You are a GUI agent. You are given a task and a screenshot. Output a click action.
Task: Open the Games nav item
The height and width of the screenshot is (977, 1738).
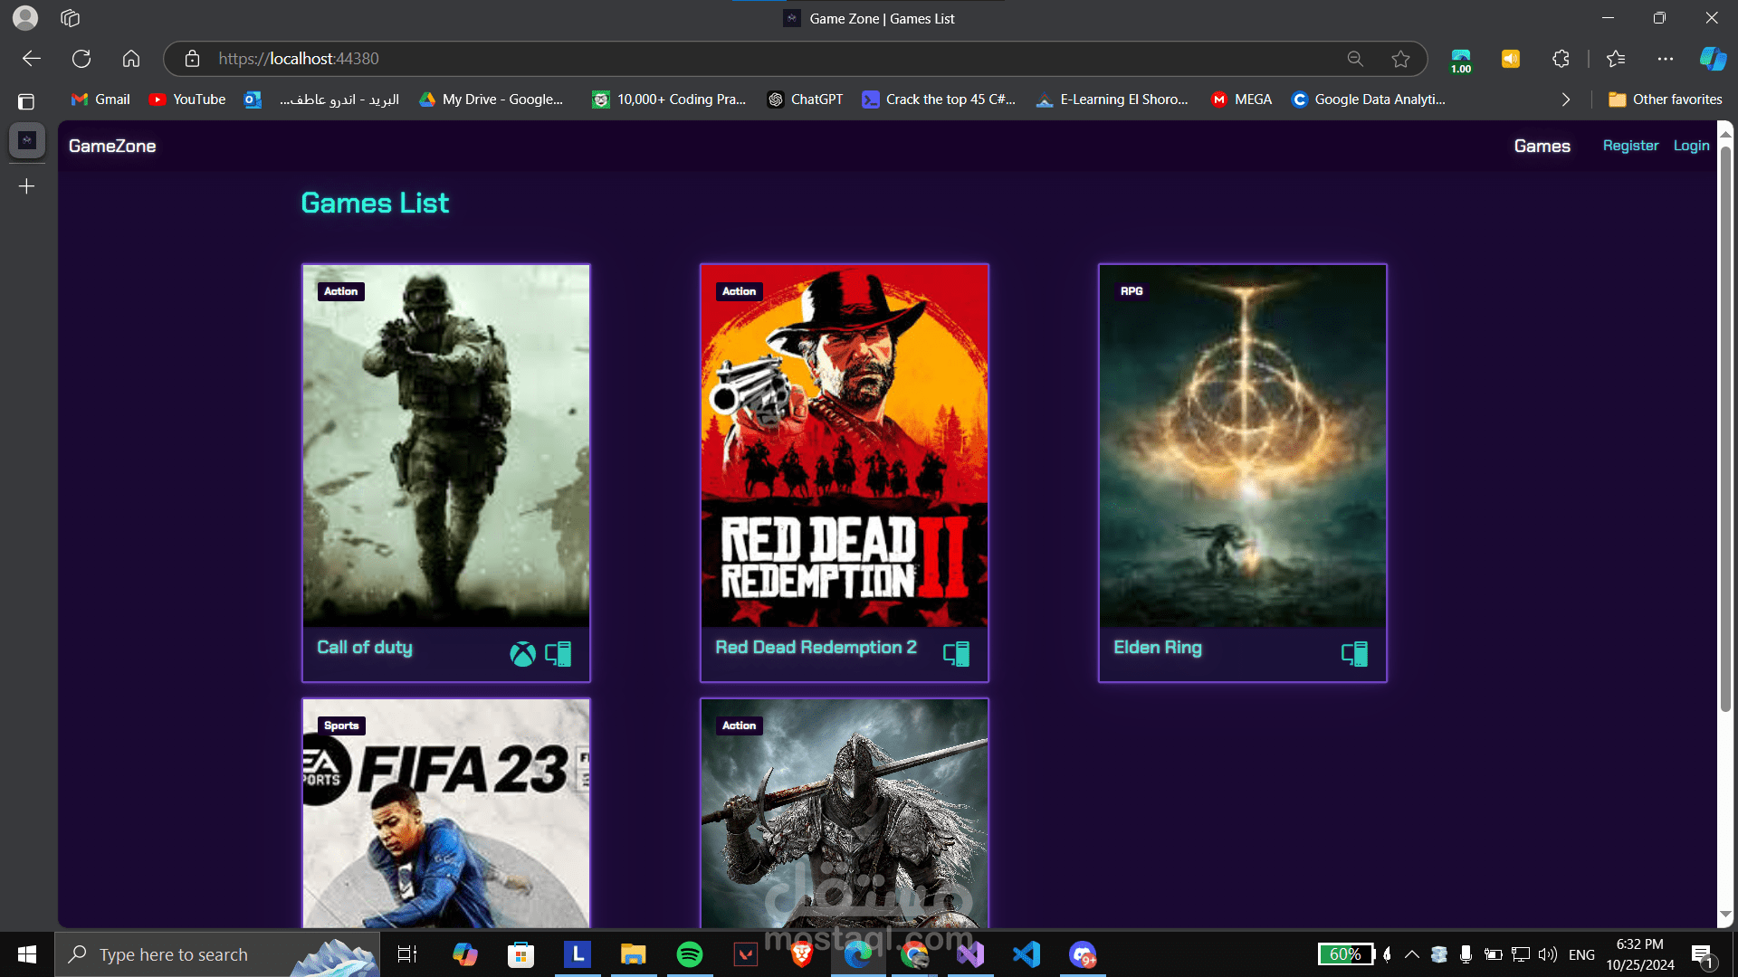[1542, 146]
